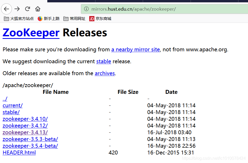Open the zookeeper-3.4.10/ folder
This screenshot has height=163, width=248.
[25, 119]
